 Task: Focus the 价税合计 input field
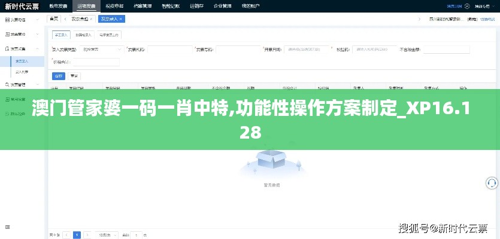(96, 62)
